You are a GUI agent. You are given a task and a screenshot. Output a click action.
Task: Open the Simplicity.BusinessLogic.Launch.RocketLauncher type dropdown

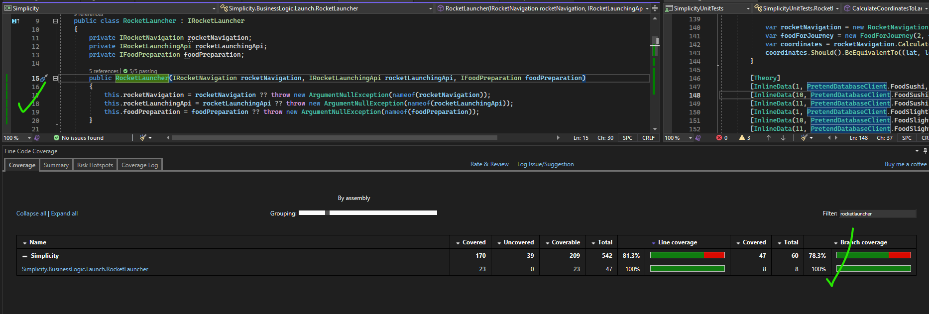[431, 8]
